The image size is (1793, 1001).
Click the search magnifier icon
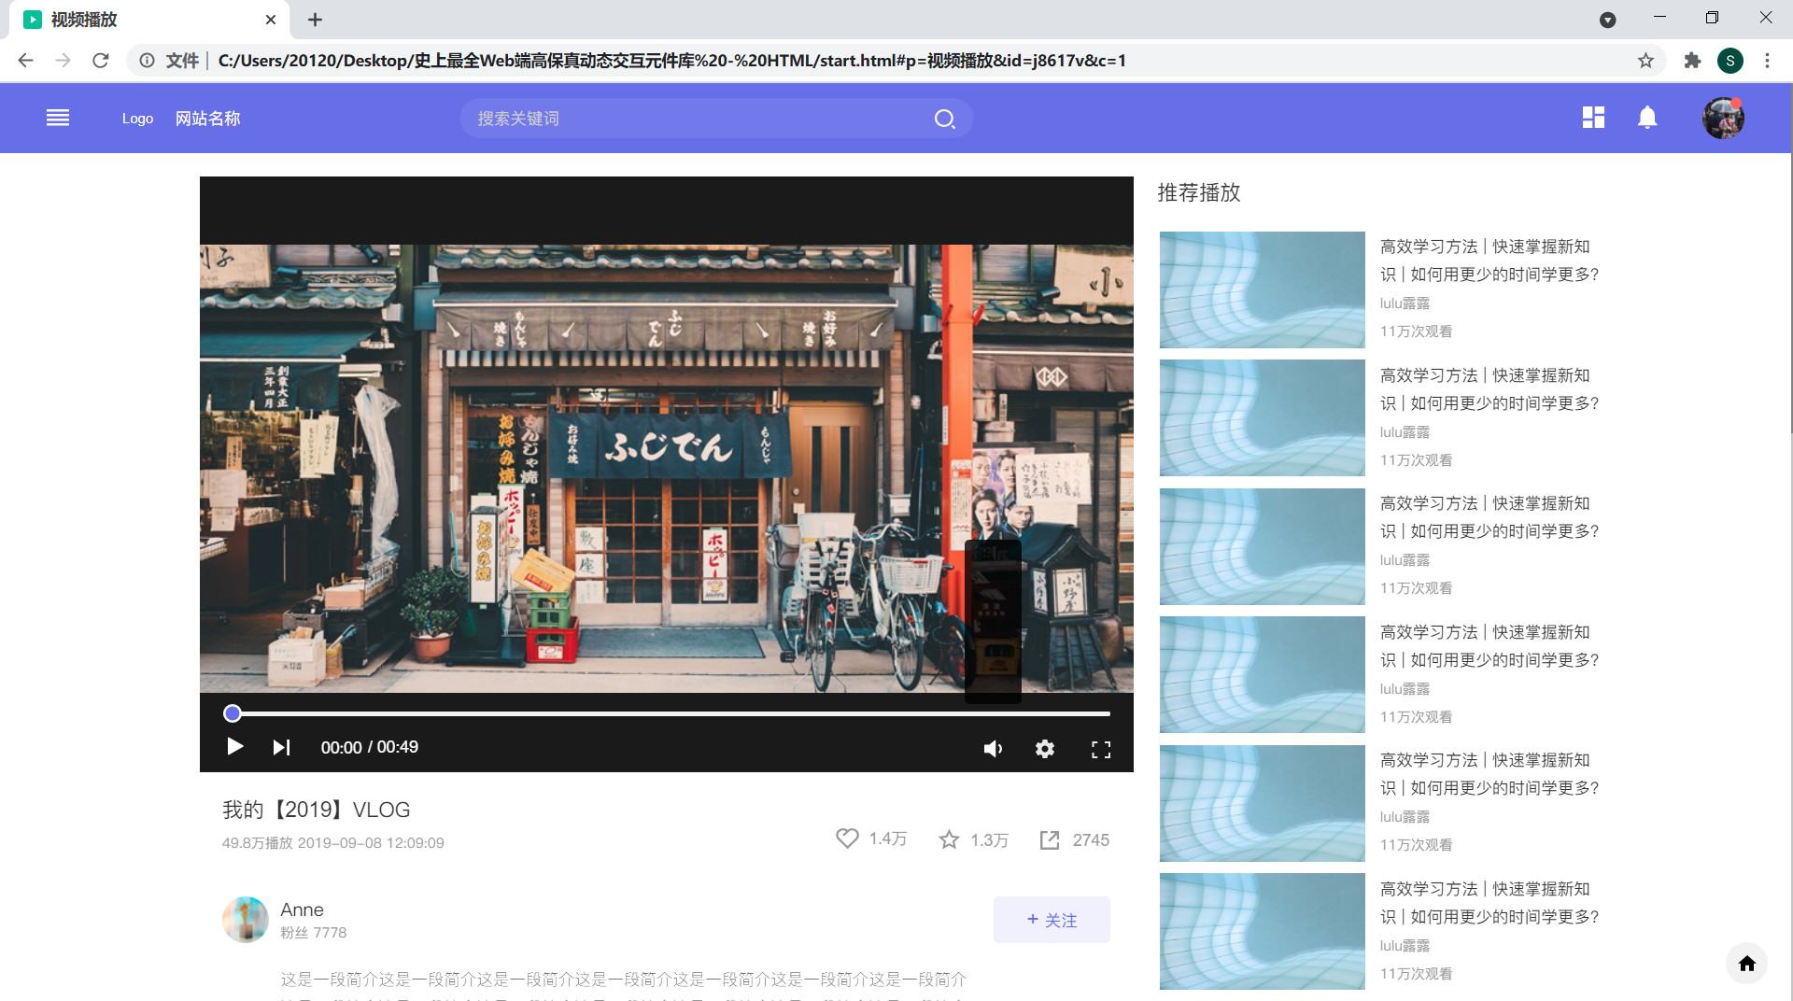tap(944, 119)
